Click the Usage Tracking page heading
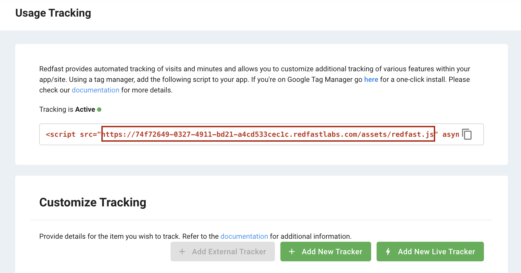Screen dimensions: 521x273 tap(53, 13)
